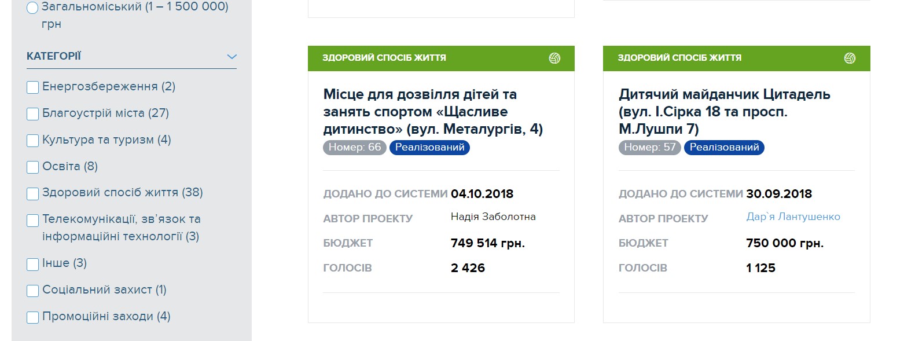The image size is (904, 341).
Task: Check the Енергозбереження category box
Action: tap(33, 87)
